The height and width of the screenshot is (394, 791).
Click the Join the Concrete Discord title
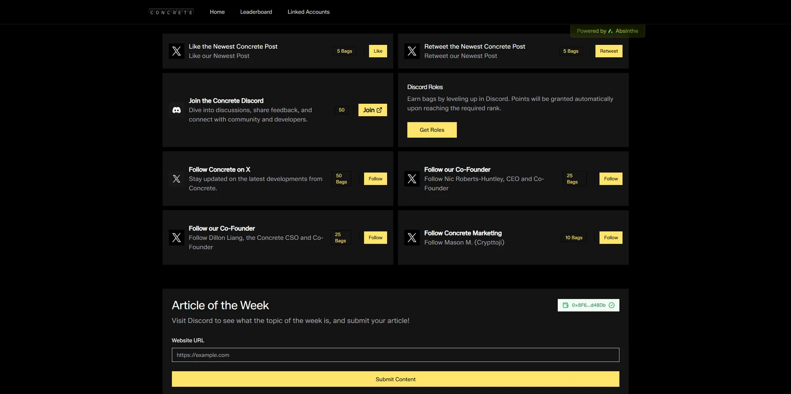point(226,101)
